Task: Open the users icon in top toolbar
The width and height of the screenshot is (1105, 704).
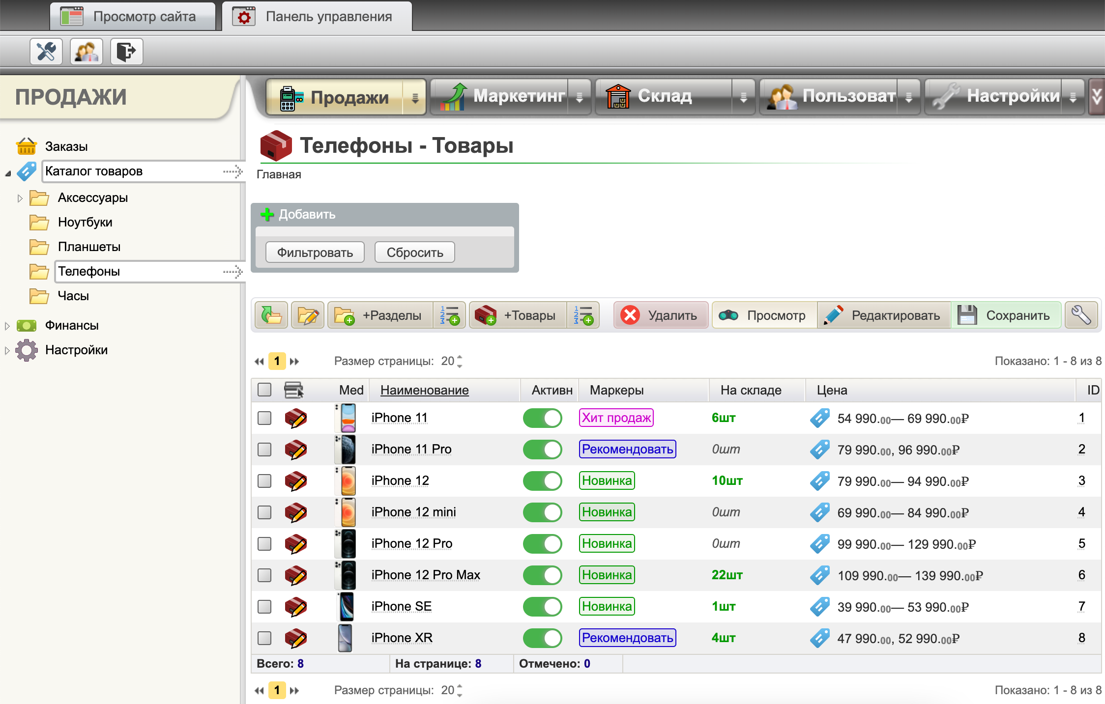Action: (x=87, y=52)
